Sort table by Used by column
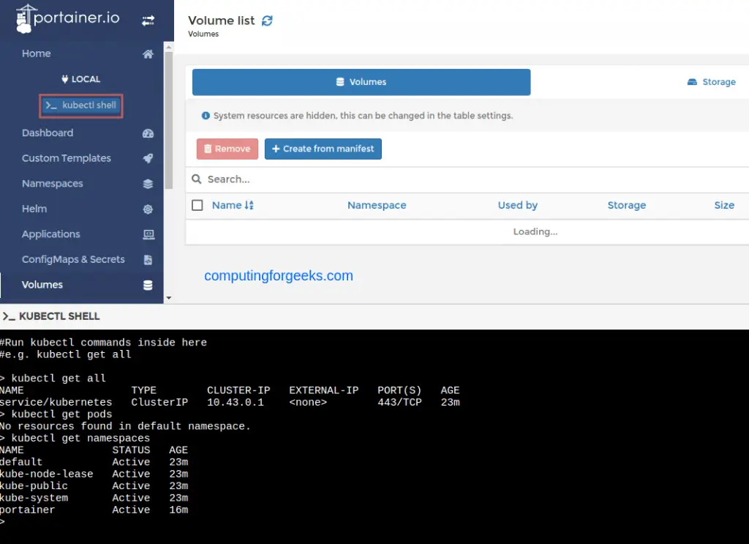Image resolution: width=749 pixels, height=544 pixels. [x=517, y=205]
